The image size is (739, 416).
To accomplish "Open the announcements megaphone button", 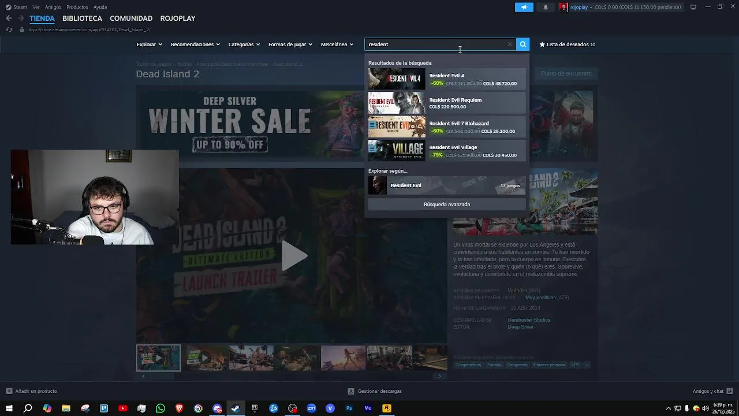I will point(524,7).
